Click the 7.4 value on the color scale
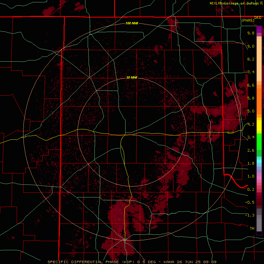Viewport: 264px width, 264px height. 251,72
